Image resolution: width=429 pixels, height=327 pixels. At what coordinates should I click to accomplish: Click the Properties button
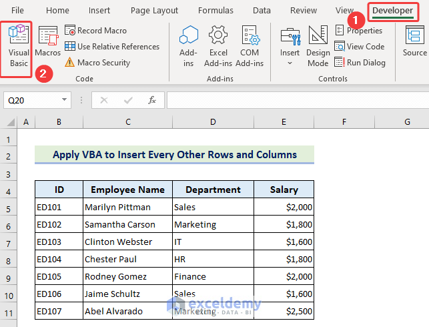358,31
